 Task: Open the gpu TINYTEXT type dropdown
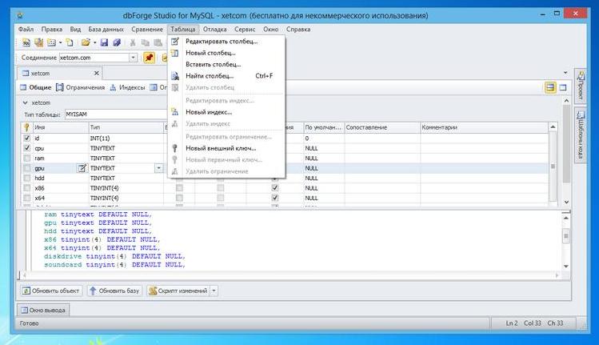pos(159,168)
